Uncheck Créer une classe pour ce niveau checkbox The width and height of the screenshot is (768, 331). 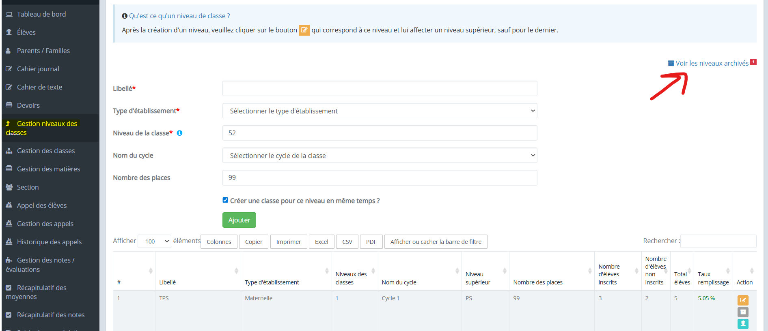tap(225, 200)
